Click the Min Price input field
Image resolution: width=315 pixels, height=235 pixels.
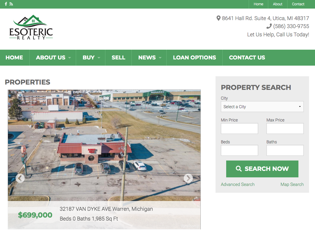coord(240,129)
